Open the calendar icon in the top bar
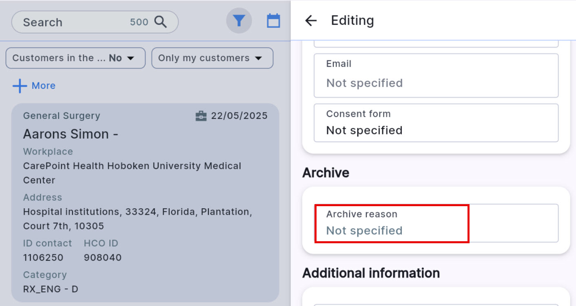The height and width of the screenshot is (306, 576). click(x=273, y=20)
